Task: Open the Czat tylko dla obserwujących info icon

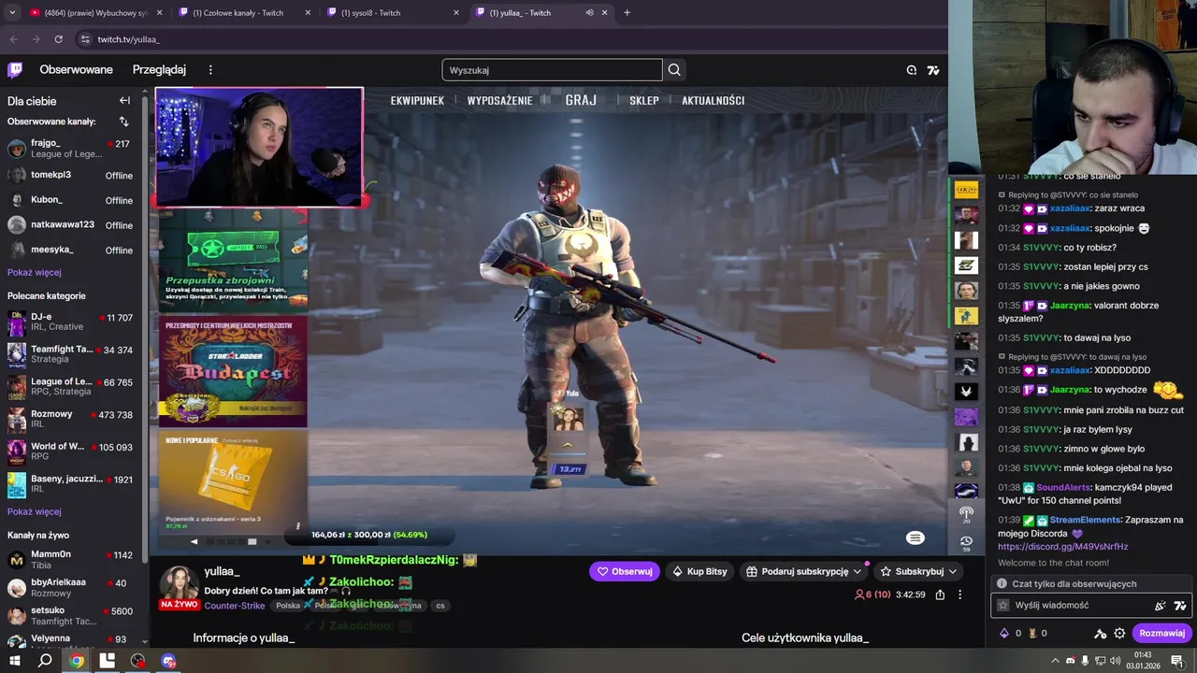Action: pos(1002,583)
